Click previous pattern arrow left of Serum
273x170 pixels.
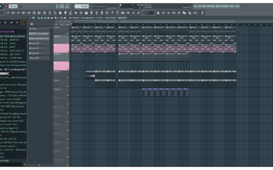coord(73,6)
